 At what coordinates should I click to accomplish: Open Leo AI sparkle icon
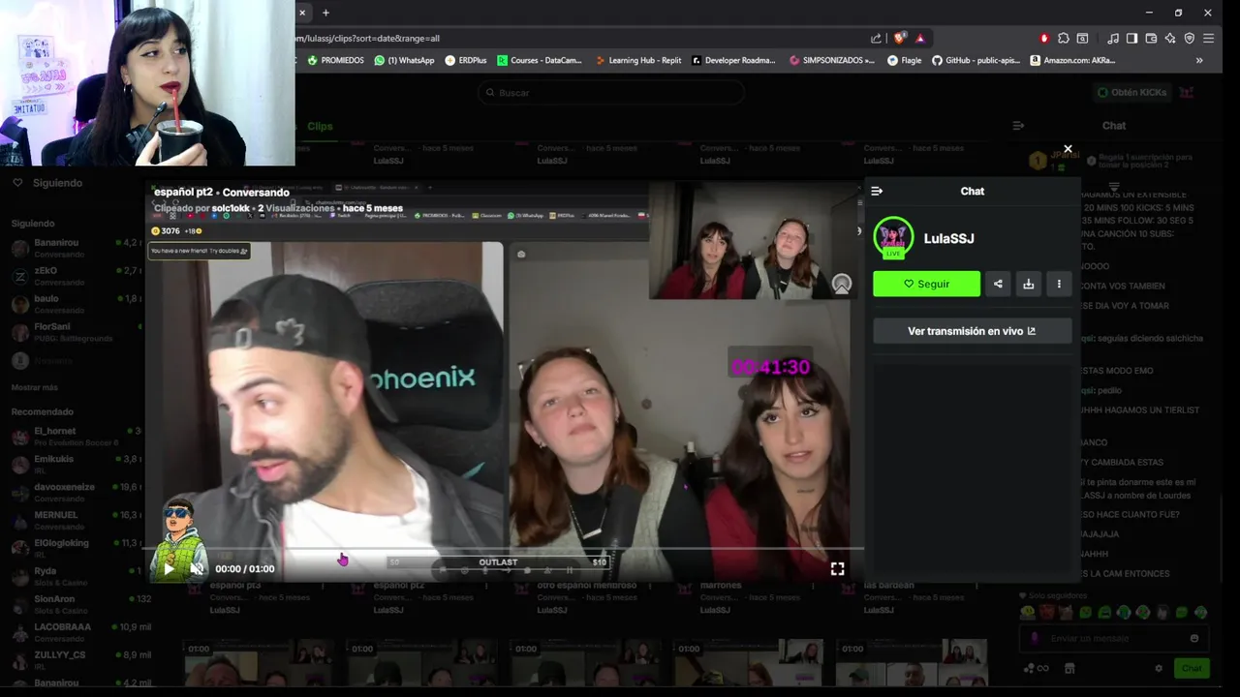click(1170, 38)
